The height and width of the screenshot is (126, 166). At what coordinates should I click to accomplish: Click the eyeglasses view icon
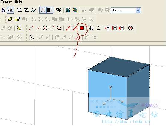click(x=33, y=10)
